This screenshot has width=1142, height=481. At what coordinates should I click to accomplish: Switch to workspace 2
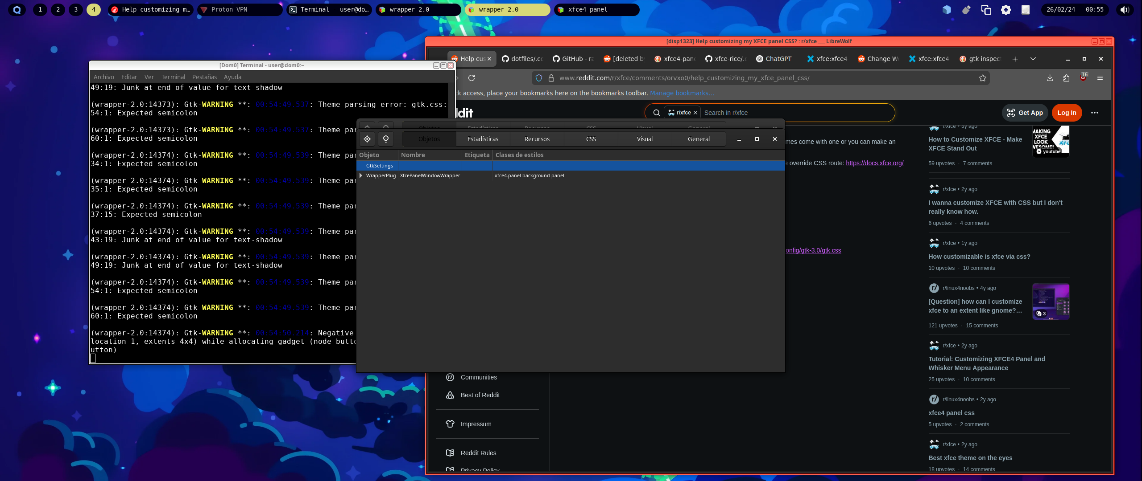tap(58, 9)
